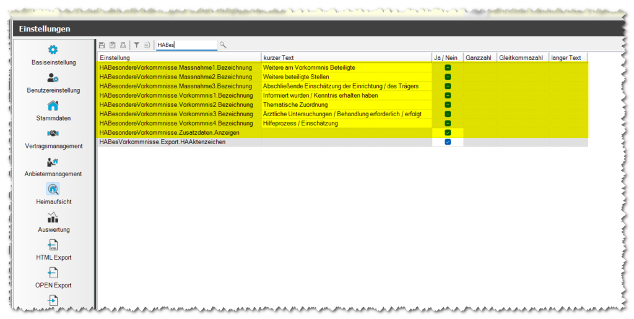Toggle Ja/Nein for Massnahme2.Bezeichnung

click(x=448, y=77)
